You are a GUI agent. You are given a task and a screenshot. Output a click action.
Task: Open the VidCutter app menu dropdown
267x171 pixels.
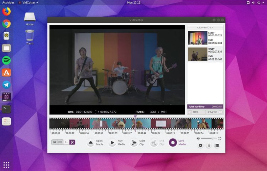click(28, 2)
